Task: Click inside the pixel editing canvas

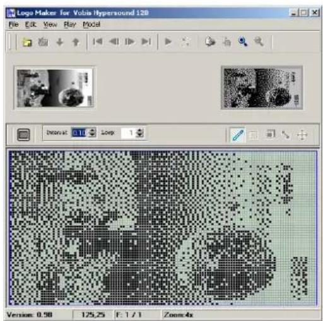Action: [163, 228]
